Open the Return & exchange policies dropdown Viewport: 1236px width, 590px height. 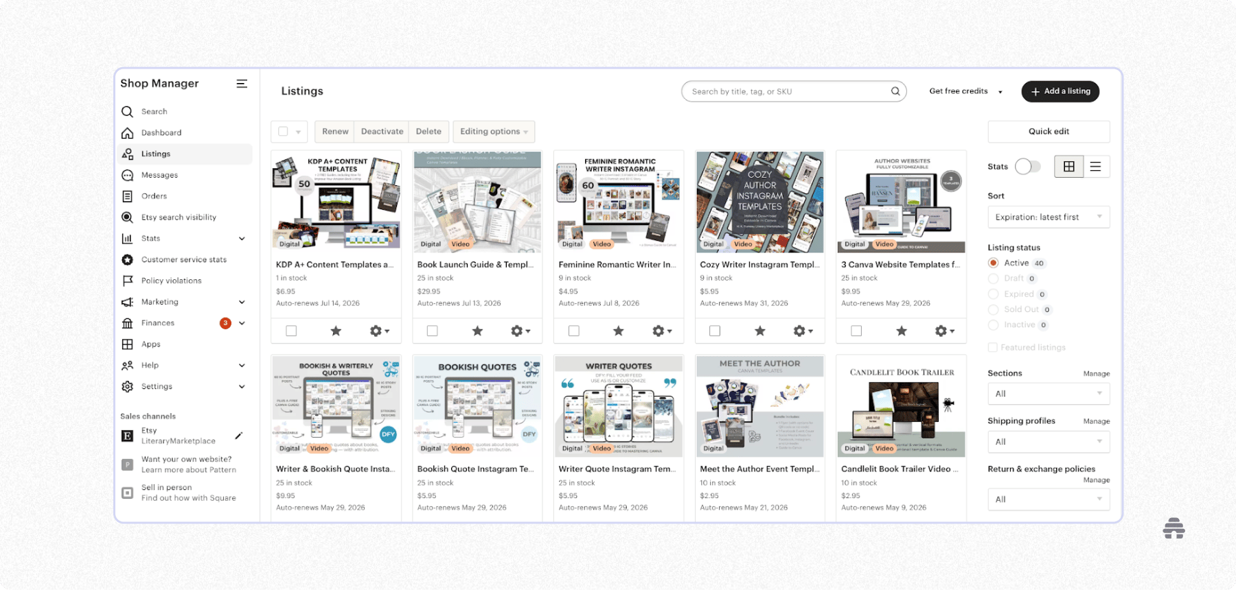(x=1049, y=499)
